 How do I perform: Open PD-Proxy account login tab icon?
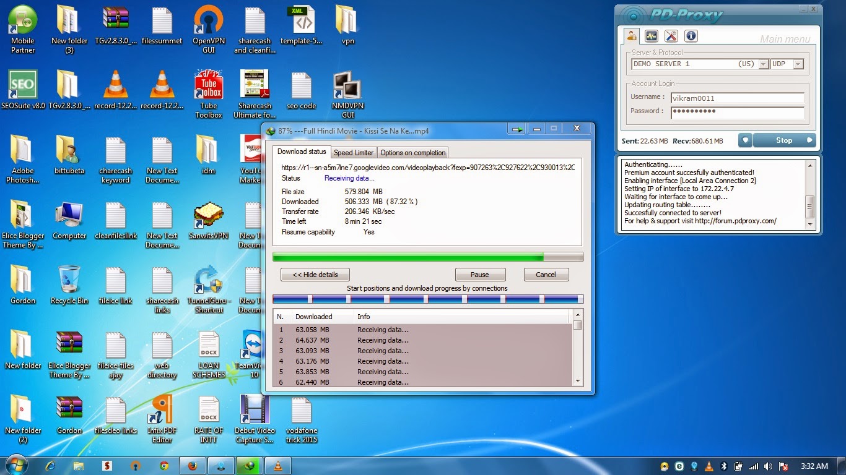tap(631, 36)
